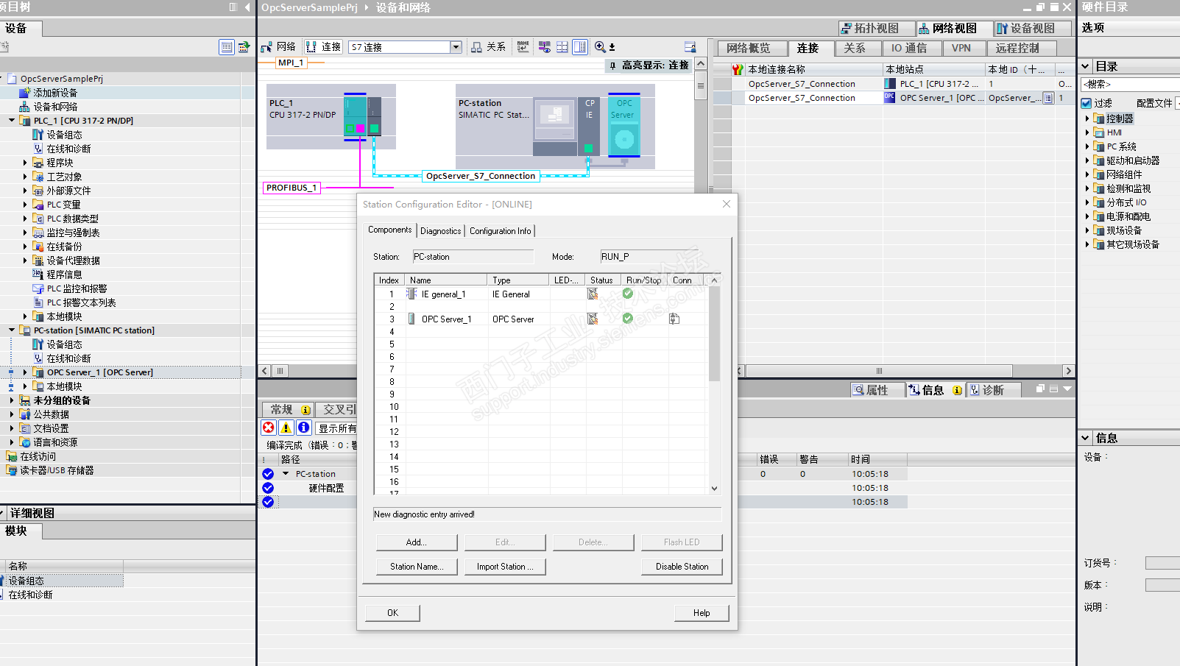Image resolution: width=1180 pixels, height=666 pixels.
Task: Click the show page breaks grid icon
Action: pyautogui.click(x=562, y=47)
